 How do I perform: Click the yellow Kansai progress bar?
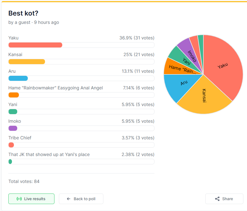click(27, 62)
